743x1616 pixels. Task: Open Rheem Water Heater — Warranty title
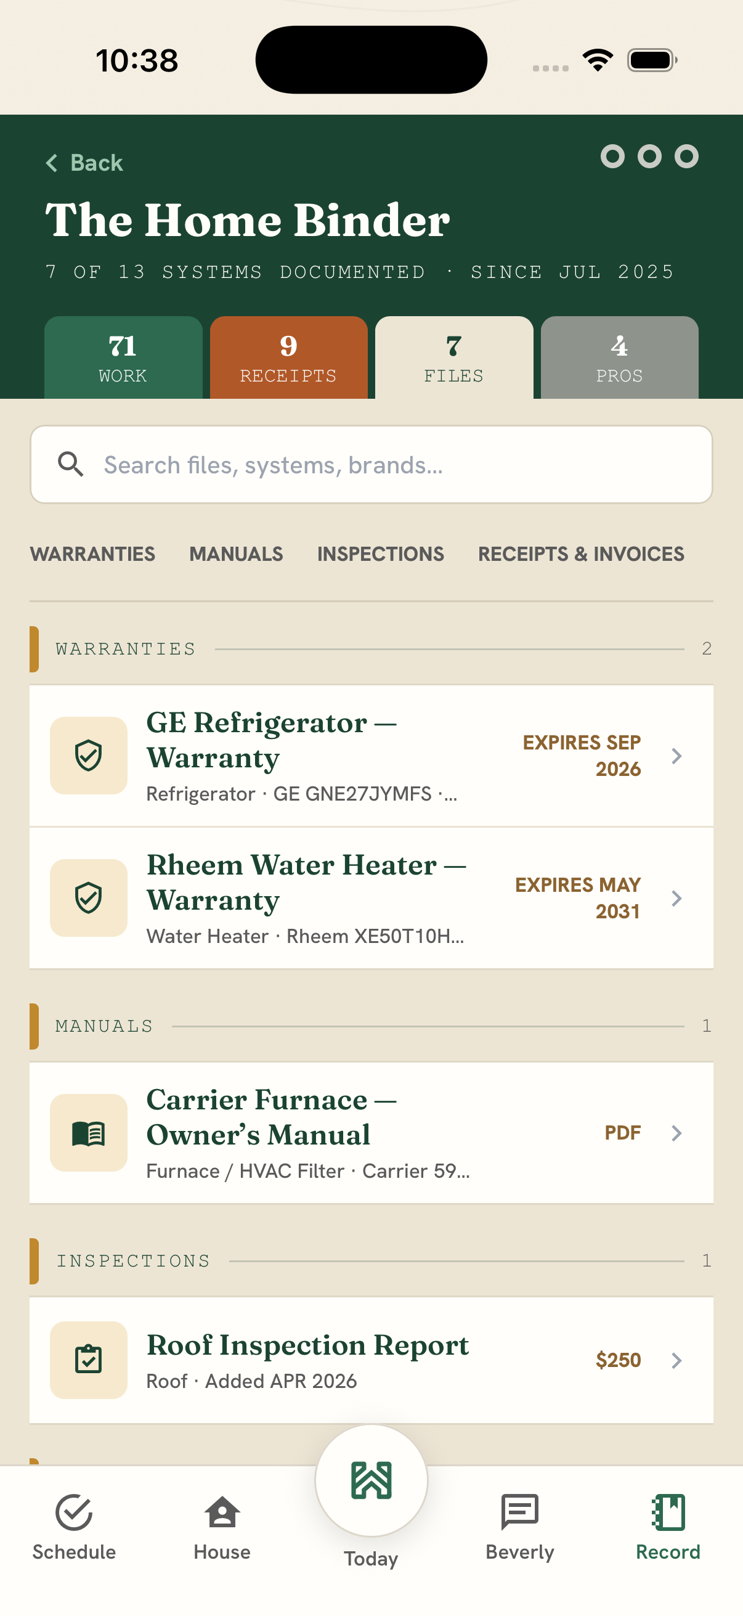pyautogui.click(x=307, y=882)
